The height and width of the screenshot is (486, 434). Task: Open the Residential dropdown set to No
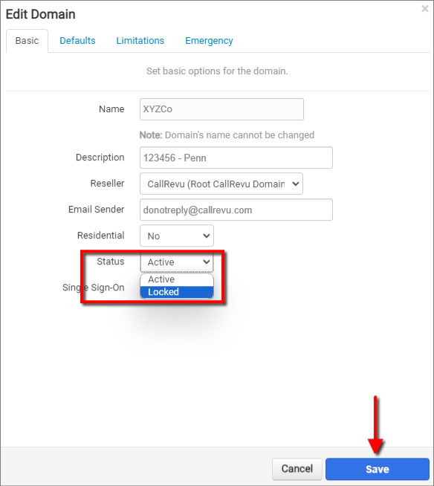pos(177,236)
